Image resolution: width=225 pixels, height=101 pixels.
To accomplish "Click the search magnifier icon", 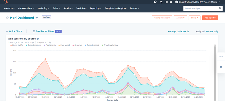I will pos(220,8).
